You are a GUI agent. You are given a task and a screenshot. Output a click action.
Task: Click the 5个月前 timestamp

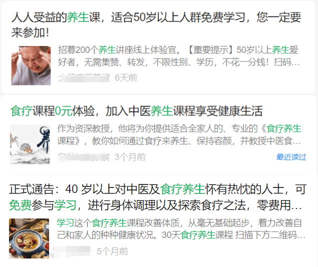coord(112,251)
